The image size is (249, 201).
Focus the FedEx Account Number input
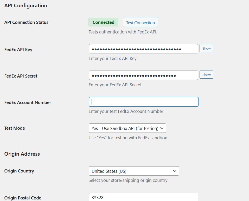[x=143, y=102]
